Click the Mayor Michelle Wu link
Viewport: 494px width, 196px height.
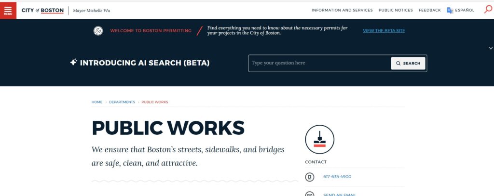[92, 10]
